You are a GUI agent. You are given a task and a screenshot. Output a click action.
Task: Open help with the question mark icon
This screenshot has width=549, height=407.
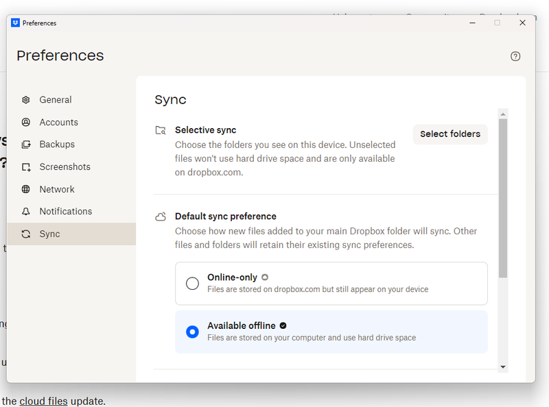[x=515, y=56]
